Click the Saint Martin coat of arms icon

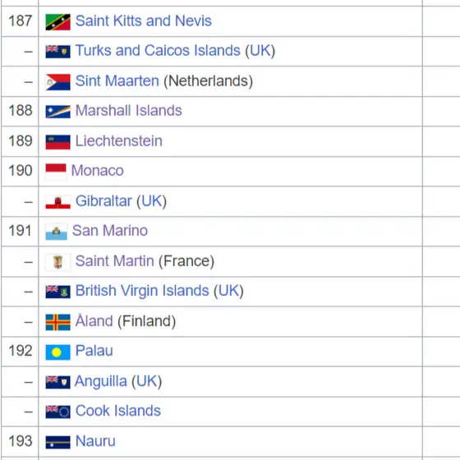click(57, 262)
